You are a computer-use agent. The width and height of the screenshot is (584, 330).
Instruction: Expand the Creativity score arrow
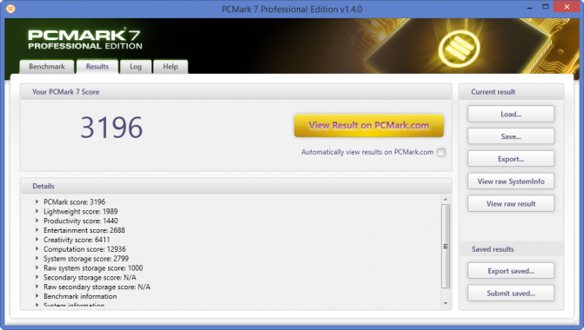click(37, 240)
